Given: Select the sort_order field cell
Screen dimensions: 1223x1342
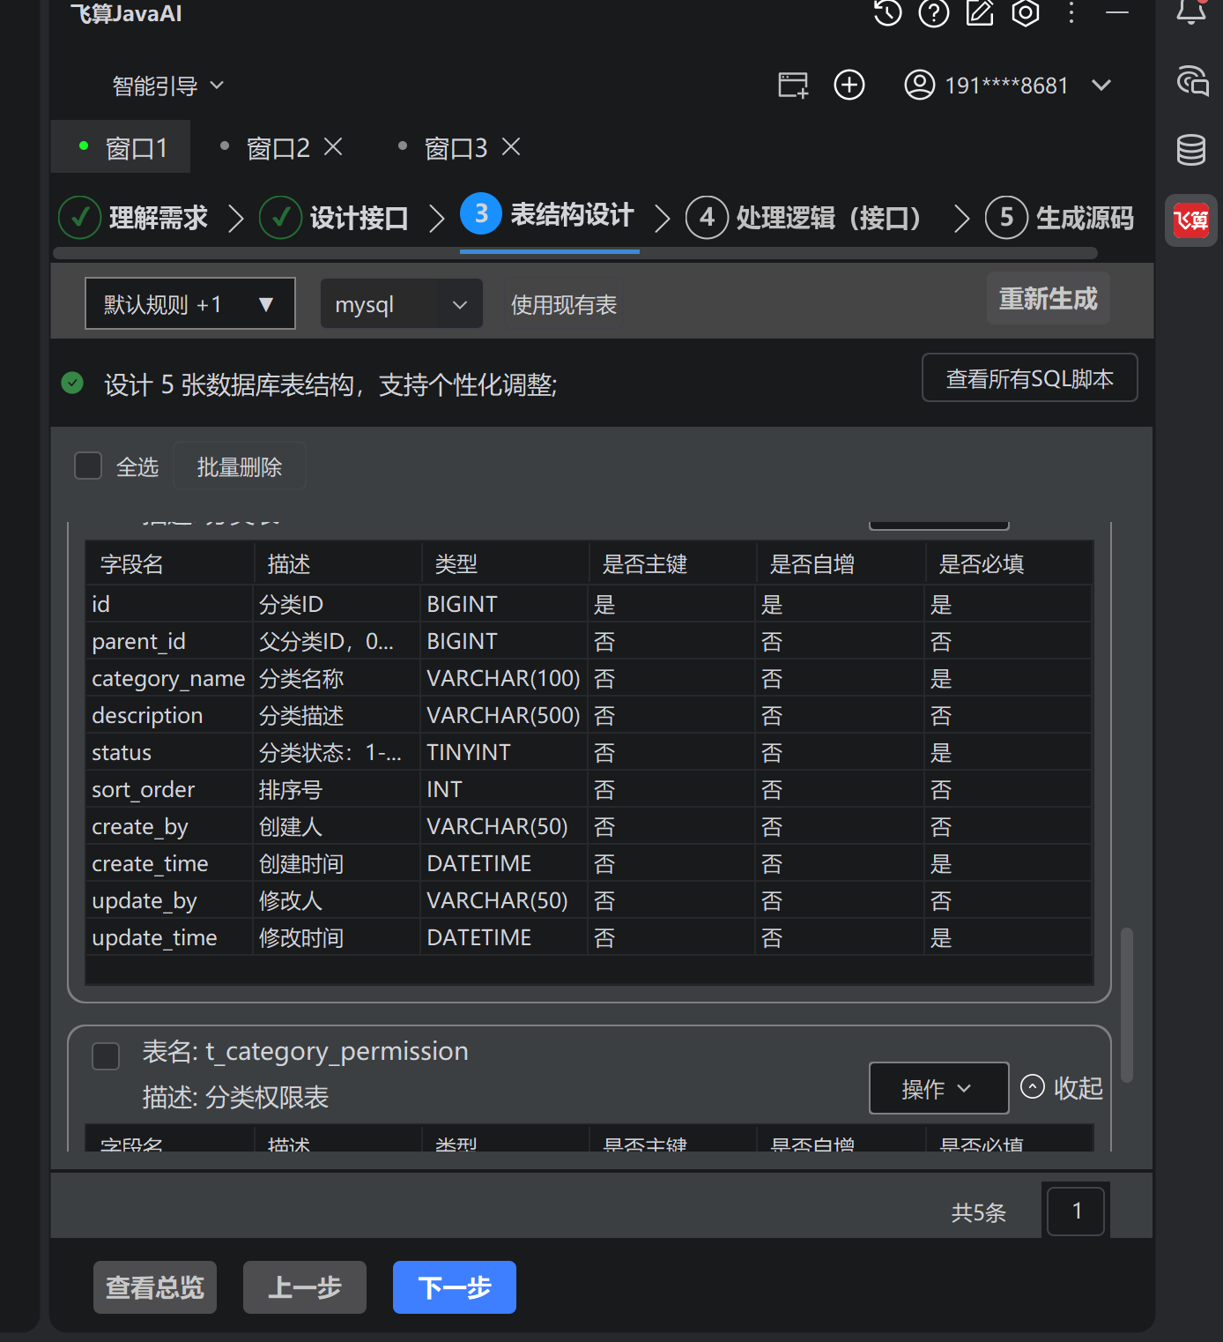Looking at the screenshot, I should 169,789.
